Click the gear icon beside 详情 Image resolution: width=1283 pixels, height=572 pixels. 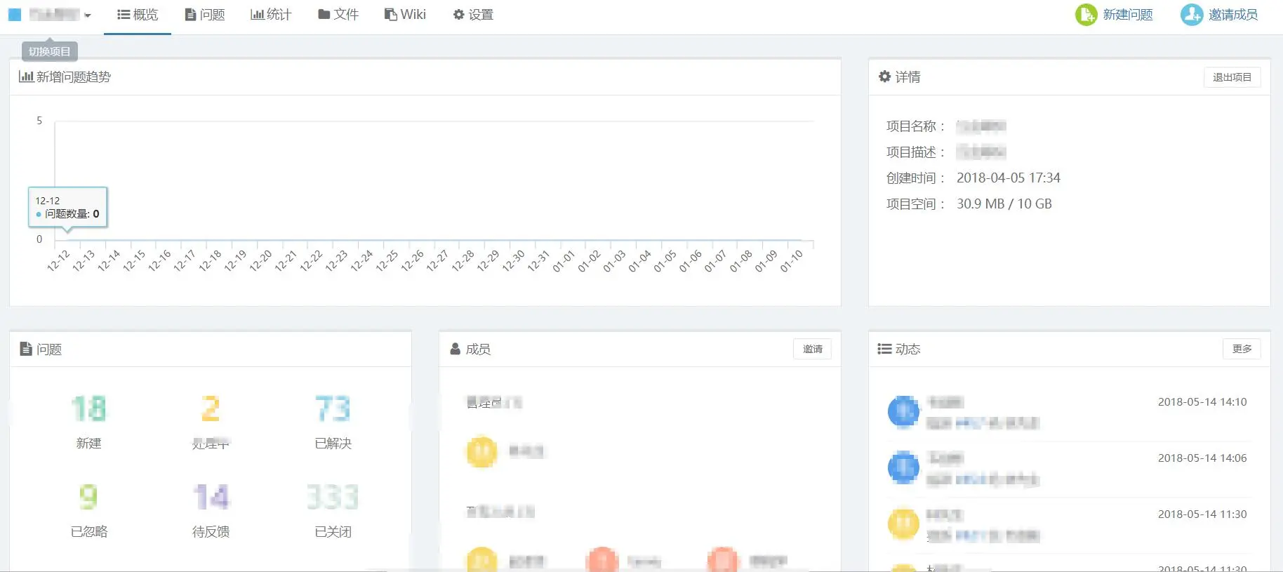pyautogui.click(x=884, y=77)
